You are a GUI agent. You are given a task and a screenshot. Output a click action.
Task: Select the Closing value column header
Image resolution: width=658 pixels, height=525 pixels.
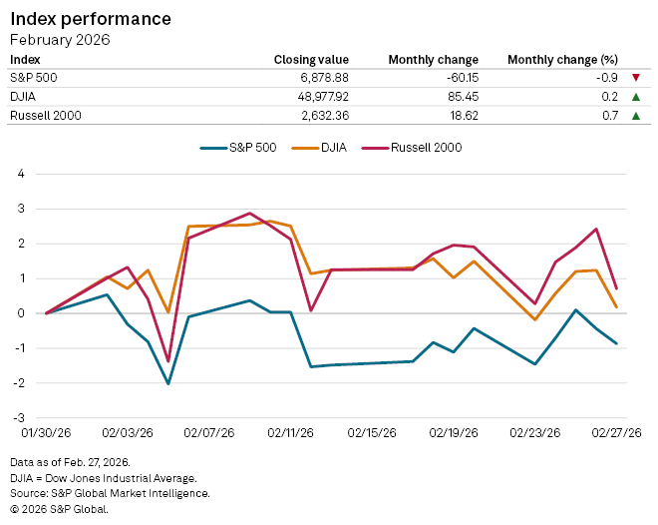pos(311,60)
